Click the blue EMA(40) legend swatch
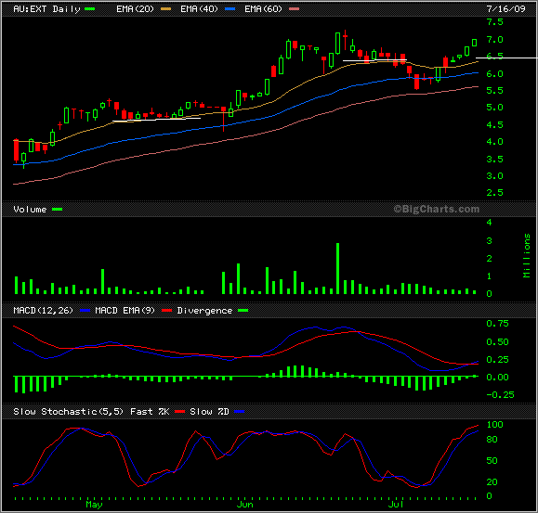 click(x=230, y=9)
